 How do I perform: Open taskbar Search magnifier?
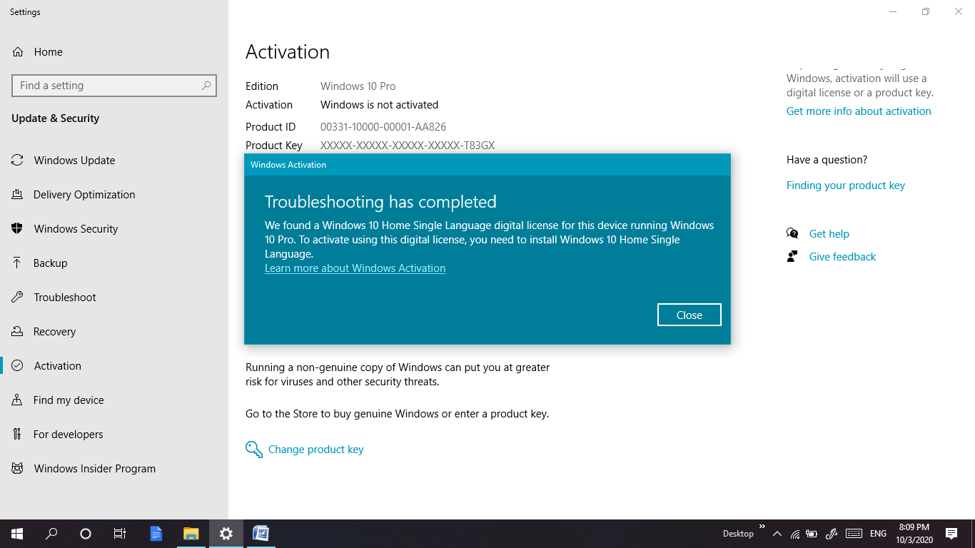click(51, 534)
